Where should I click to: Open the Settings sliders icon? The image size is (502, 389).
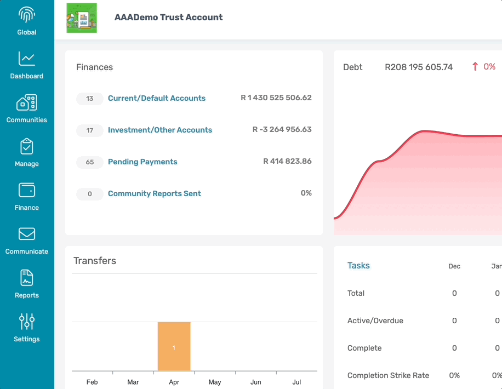26,322
